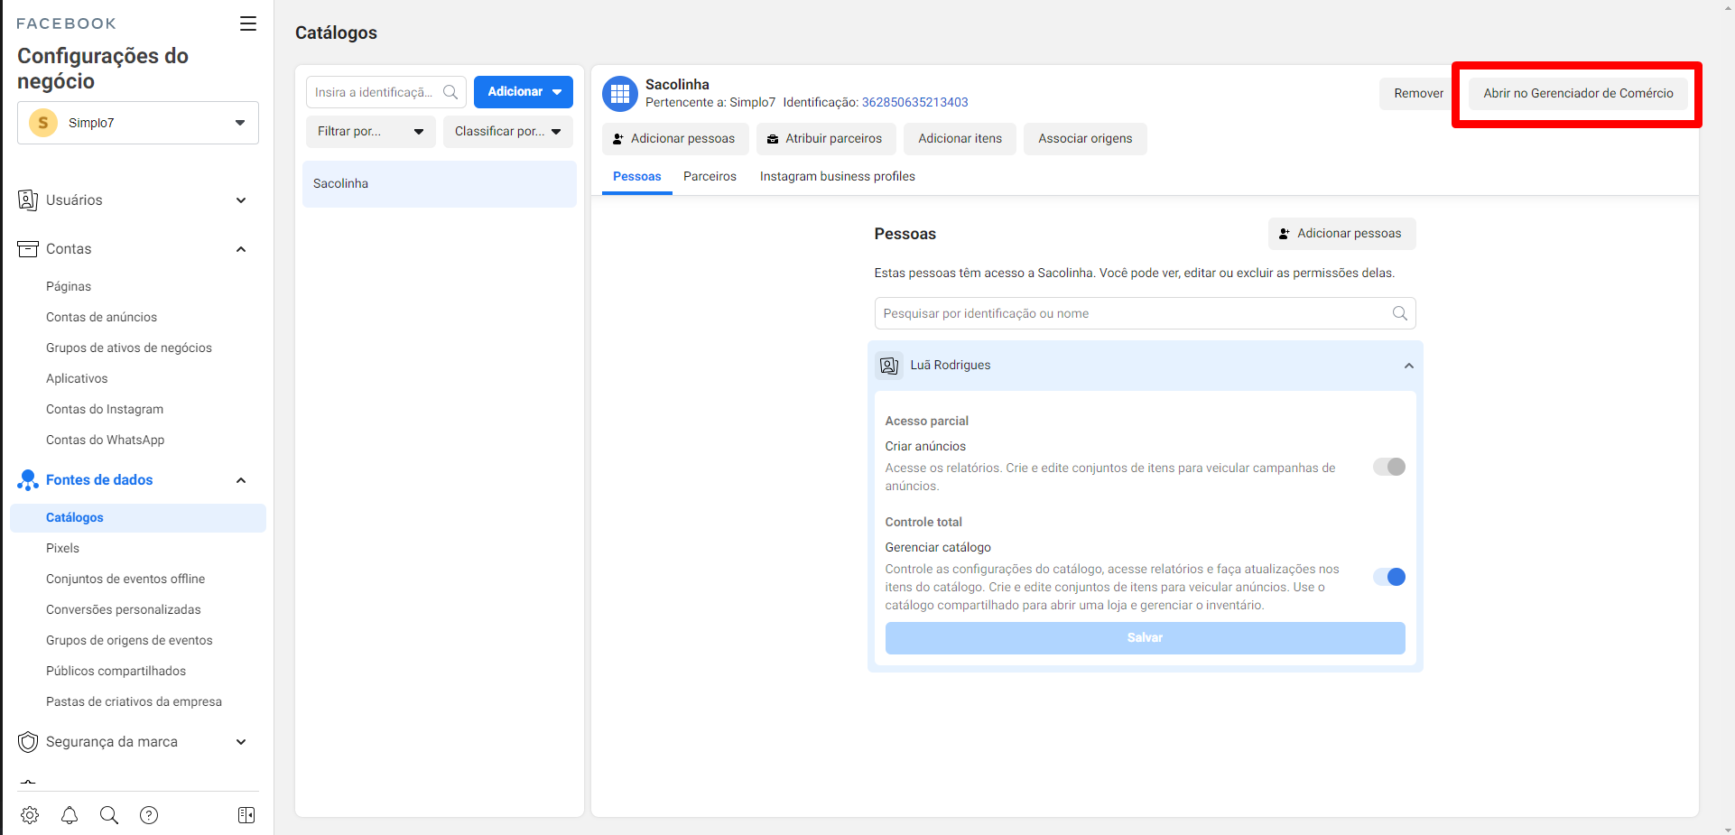Click the Salvar button
The image size is (1735, 835).
coord(1145,638)
